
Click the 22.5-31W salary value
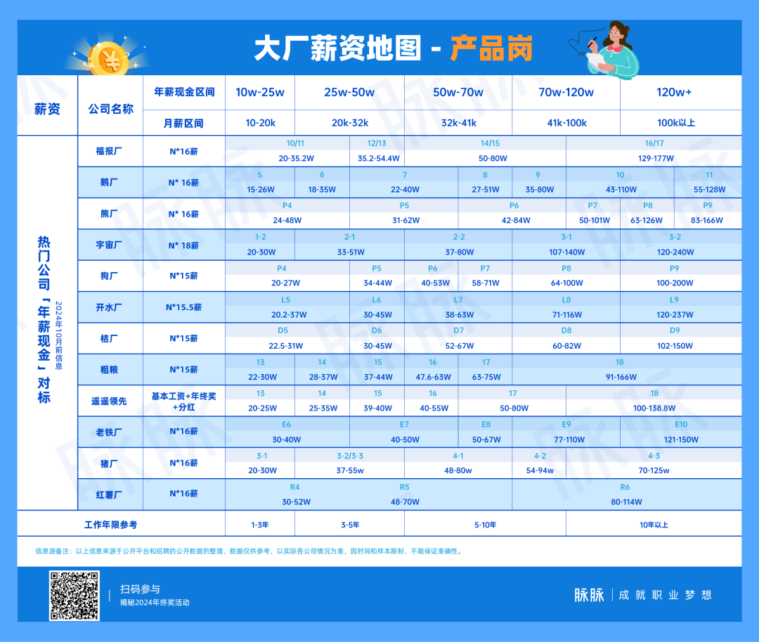[285, 346]
